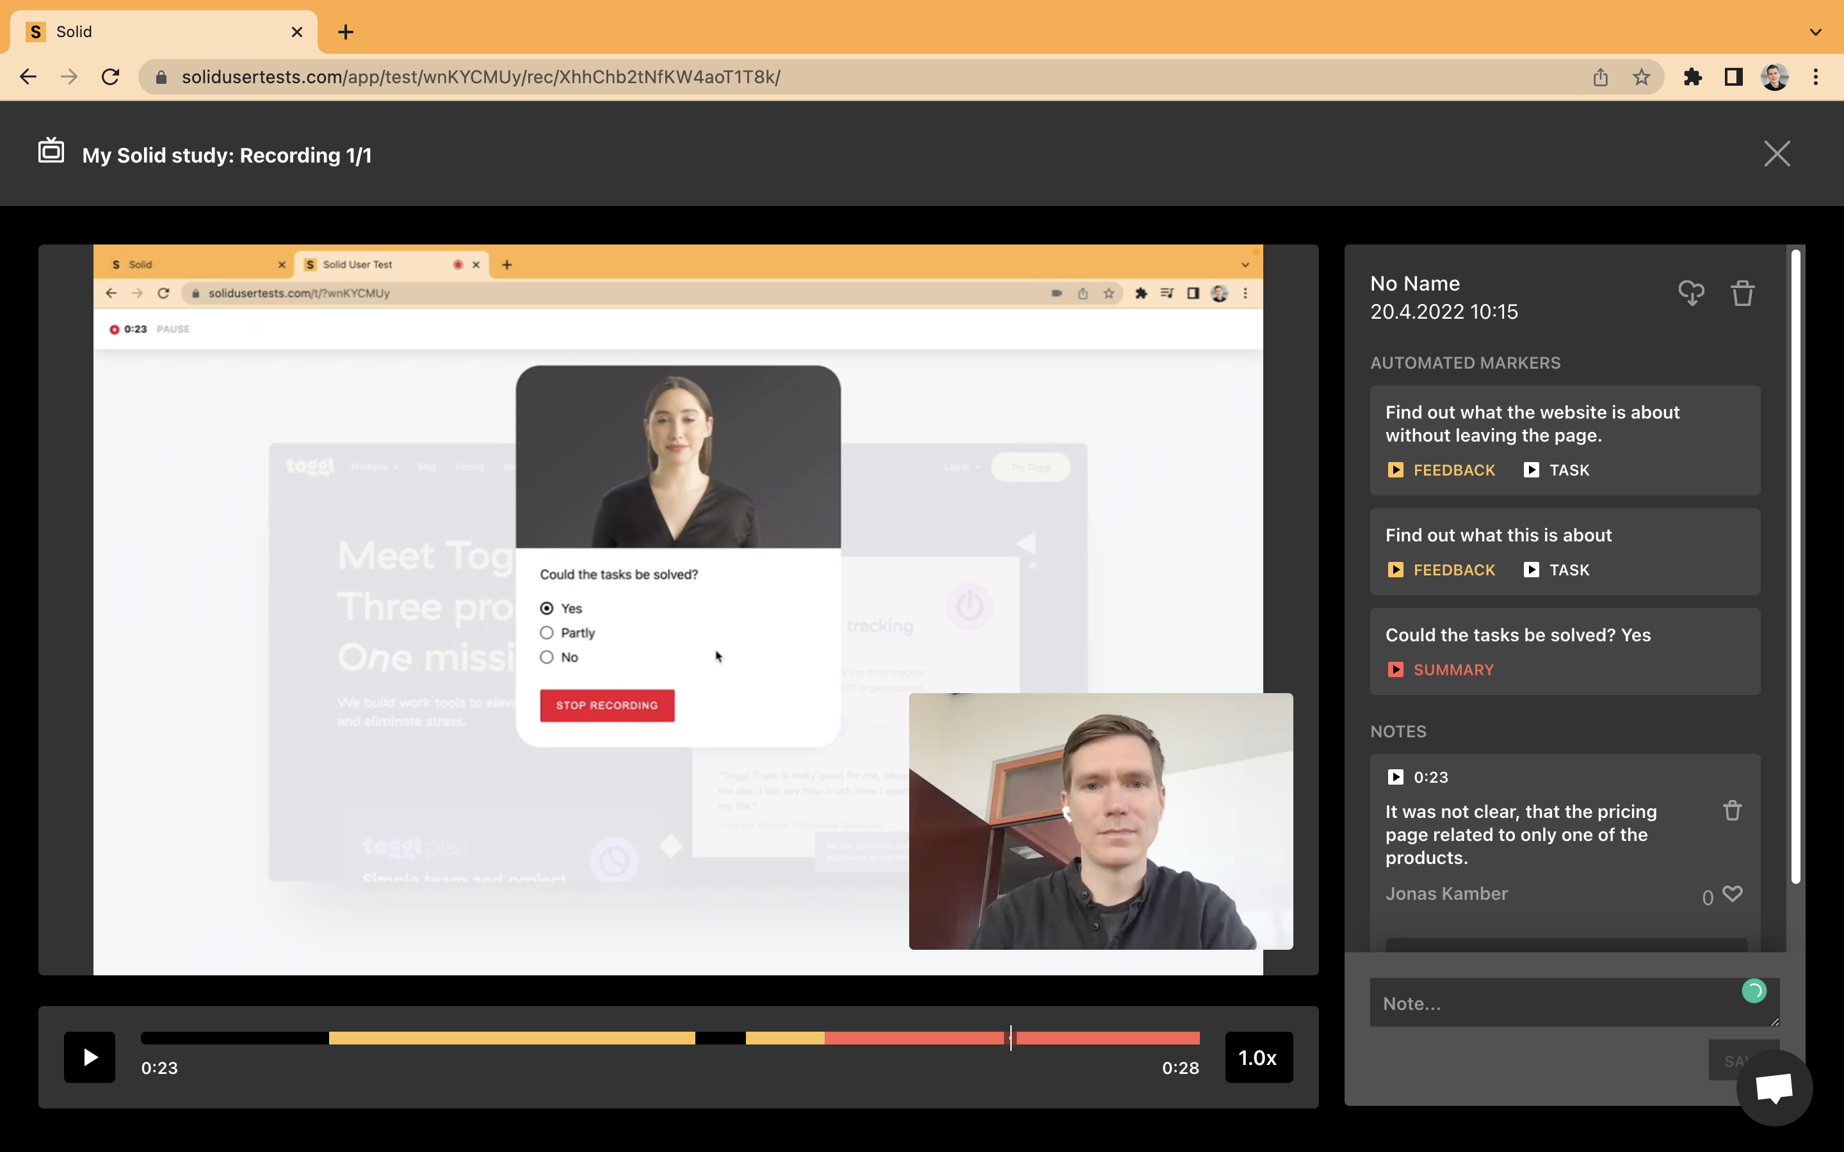Scrub the timeline near the 0:23 position
This screenshot has height=1152, width=1844.
tap(1011, 1037)
